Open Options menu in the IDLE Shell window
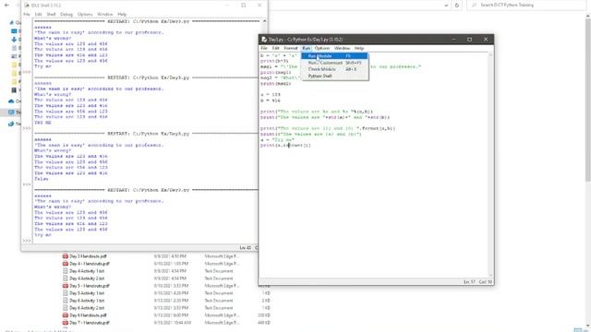Viewport: 591px width, 332px height. (85, 15)
